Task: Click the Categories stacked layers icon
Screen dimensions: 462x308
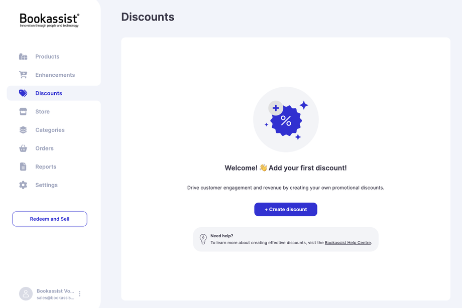Action: [23, 130]
